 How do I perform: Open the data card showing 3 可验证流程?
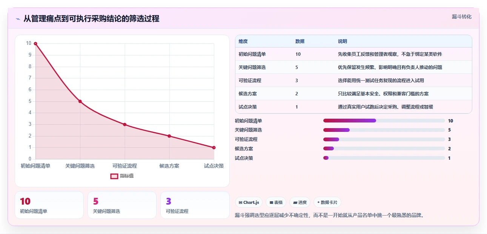coord(195,205)
